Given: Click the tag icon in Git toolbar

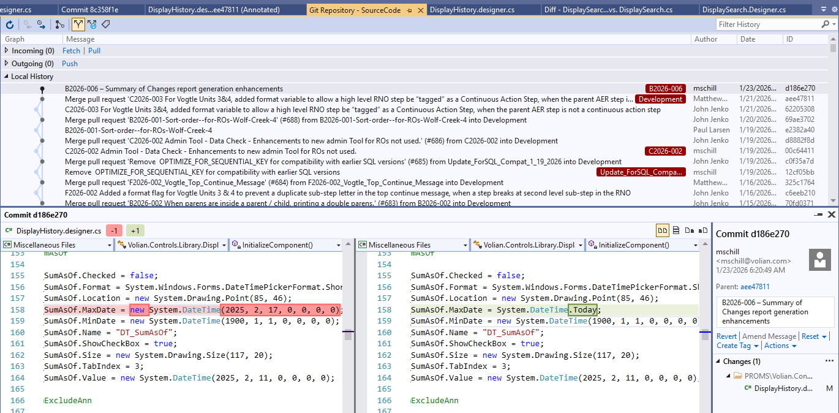Looking at the screenshot, I should click(106, 25).
